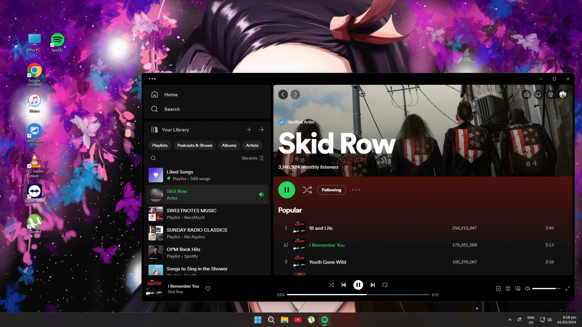Skip to next track
Screen dimensions: 582x327
[373, 285]
